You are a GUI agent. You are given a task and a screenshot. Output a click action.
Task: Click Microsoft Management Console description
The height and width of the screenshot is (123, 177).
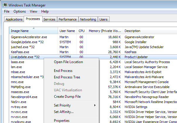[x=147, y=82]
